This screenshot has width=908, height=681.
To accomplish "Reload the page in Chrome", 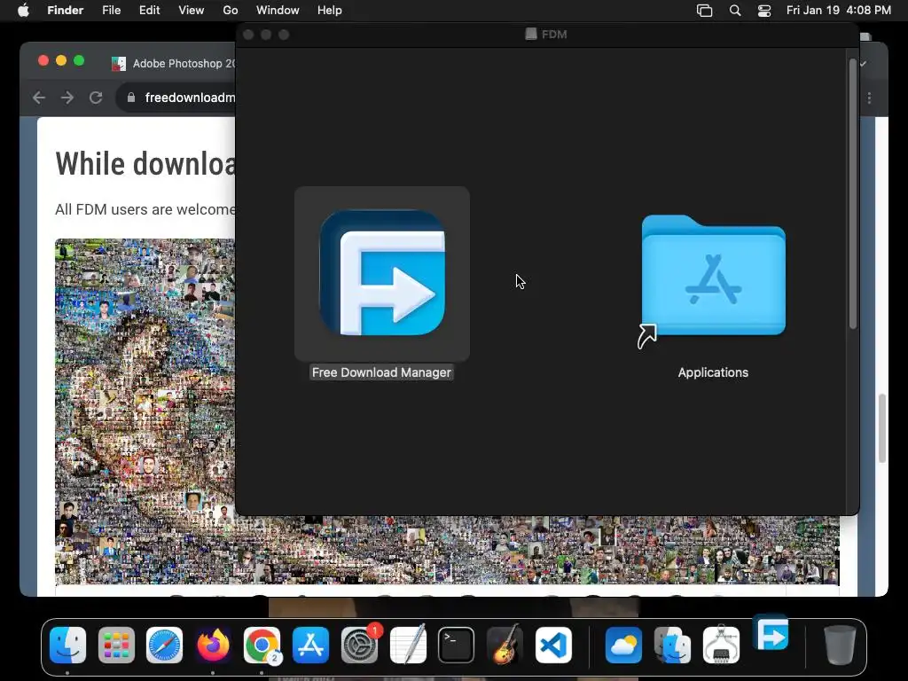I will click(96, 98).
